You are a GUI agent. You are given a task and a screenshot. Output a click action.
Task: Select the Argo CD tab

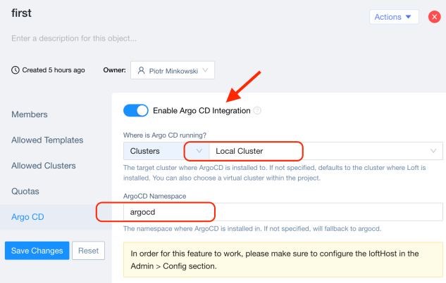[27, 217]
